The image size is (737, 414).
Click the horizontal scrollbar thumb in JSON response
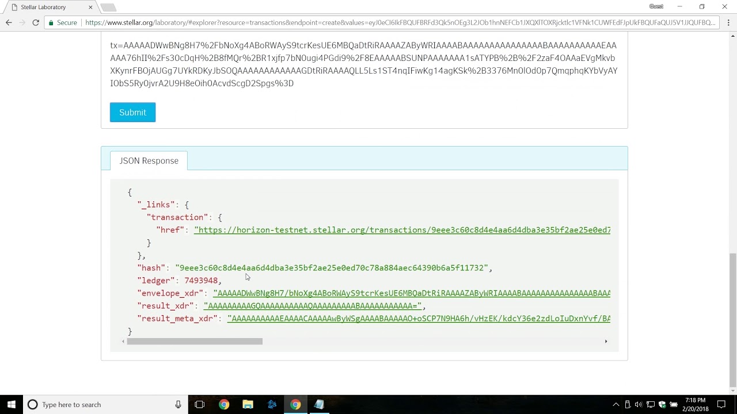pyautogui.click(x=195, y=342)
